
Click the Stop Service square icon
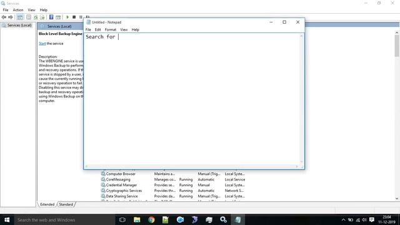click(74, 17)
